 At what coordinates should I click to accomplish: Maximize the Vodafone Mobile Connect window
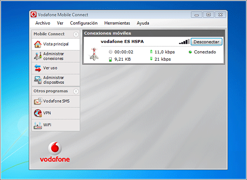click(208, 15)
